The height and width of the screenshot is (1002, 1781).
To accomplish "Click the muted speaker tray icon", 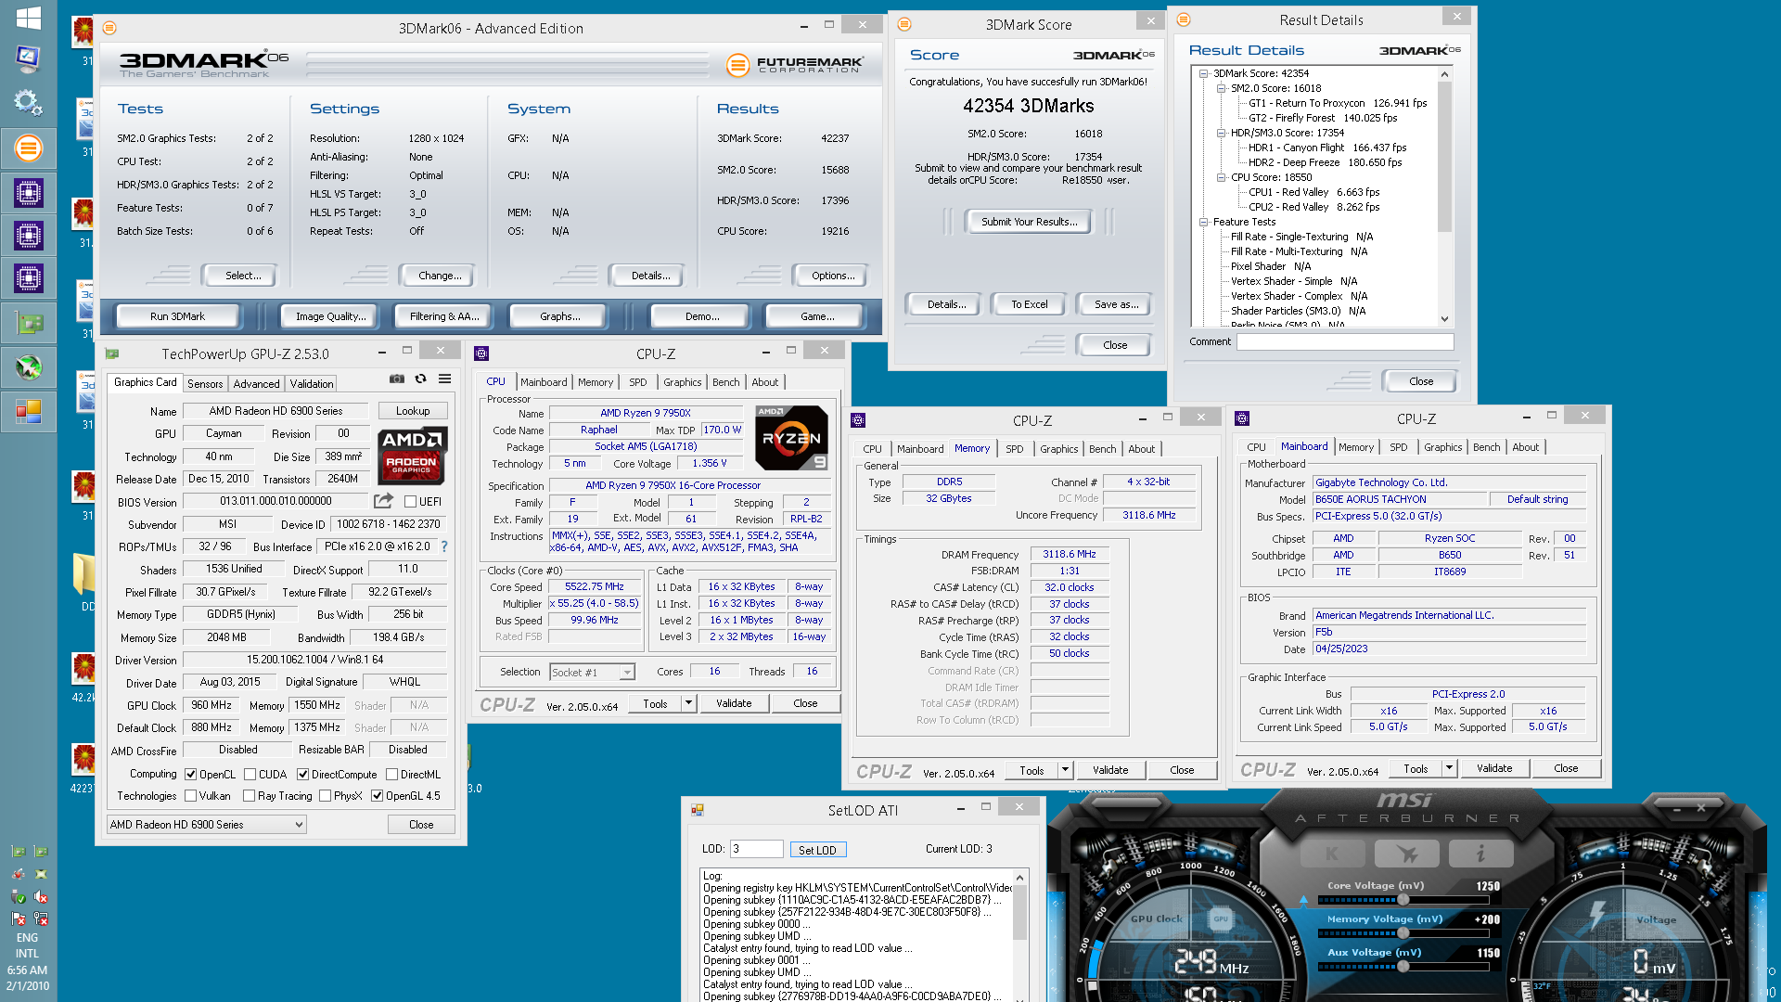I will (41, 896).
